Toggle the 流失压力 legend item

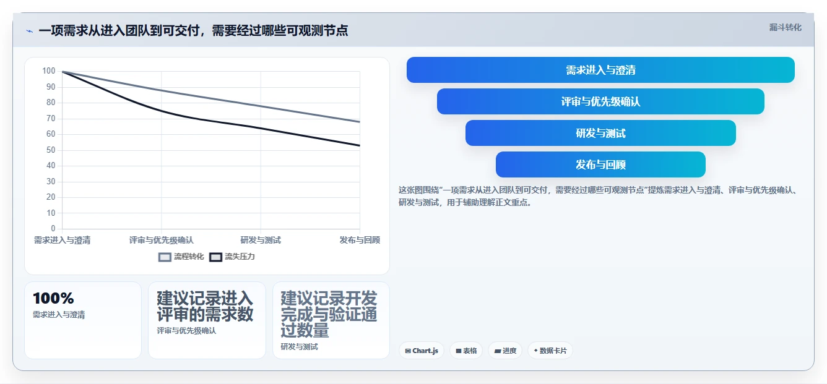click(x=232, y=257)
